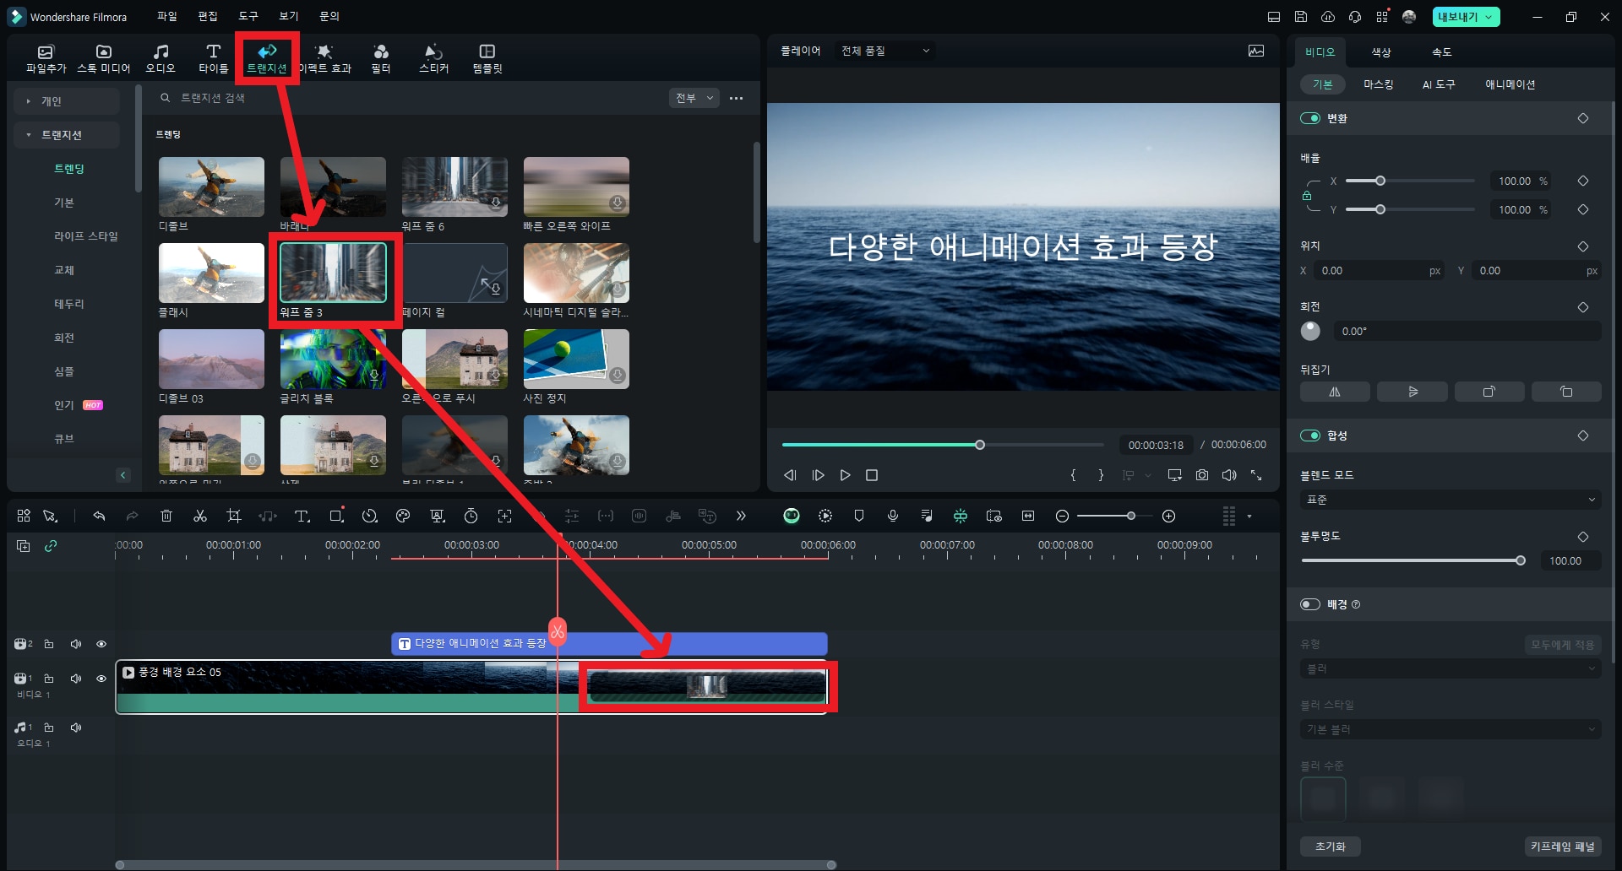Open the 블렌드 모드 표준 dropdown
This screenshot has height=871, width=1622.
(x=1450, y=500)
